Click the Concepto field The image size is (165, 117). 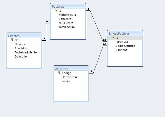click(65, 19)
